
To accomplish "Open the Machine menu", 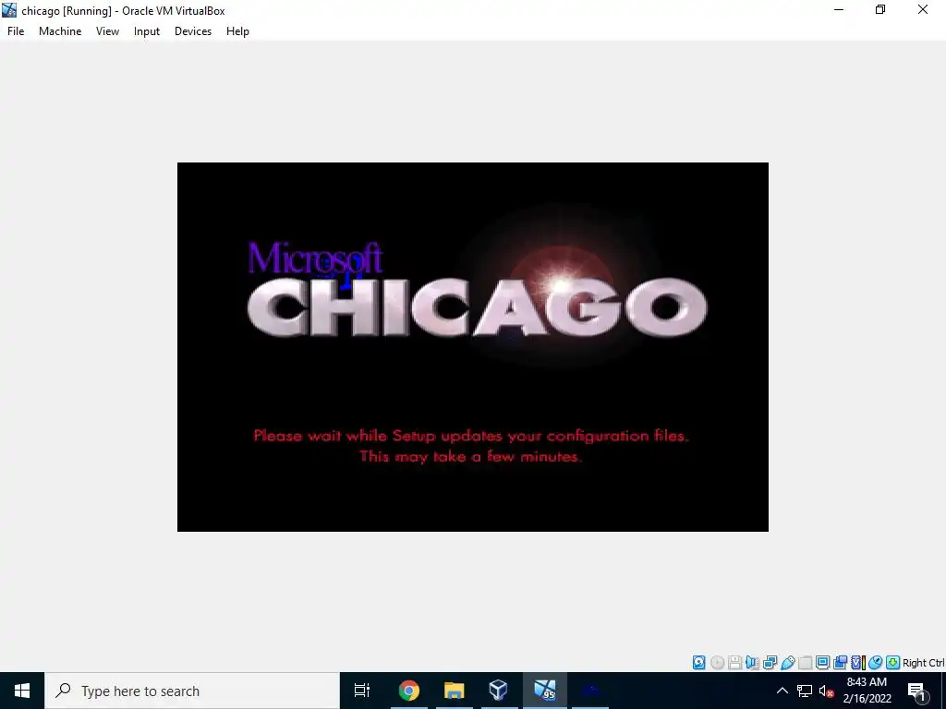I will coord(60,31).
